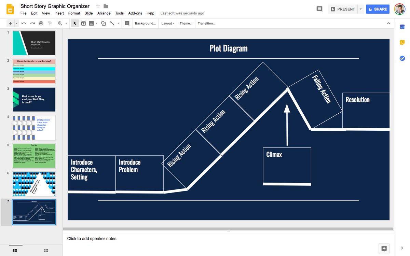Select the paint format tool
The height and width of the screenshot is (256, 410).
pos(50,23)
